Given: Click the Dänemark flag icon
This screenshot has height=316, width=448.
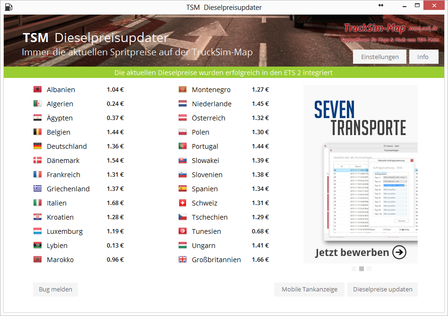Looking at the screenshot, I should coord(37,160).
